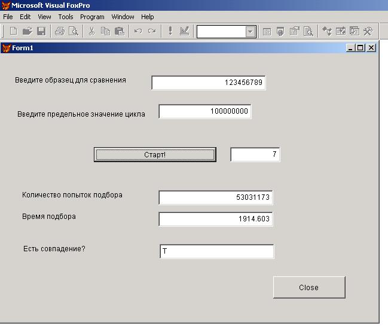This screenshot has width=388, height=335.
Task: Click the Copy toolbar icon
Action: pos(105,31)
